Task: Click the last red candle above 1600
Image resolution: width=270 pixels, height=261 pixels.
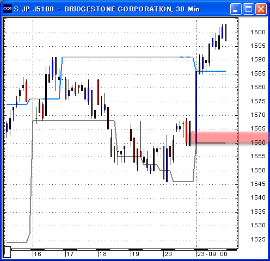Action: pyautogui.click(x=225, y=33)
